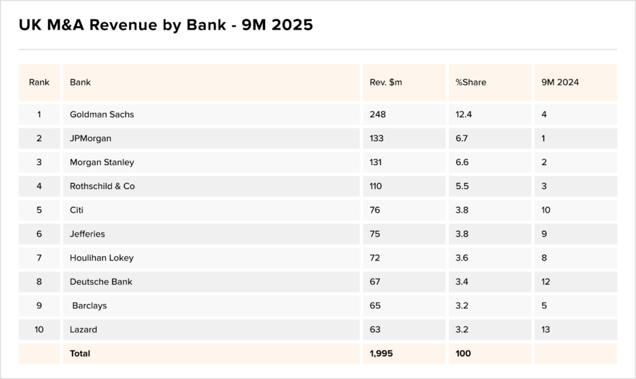Click the Barclays bank name

89,306
